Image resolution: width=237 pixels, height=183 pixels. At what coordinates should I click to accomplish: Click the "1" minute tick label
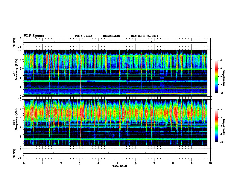point(42,163)
